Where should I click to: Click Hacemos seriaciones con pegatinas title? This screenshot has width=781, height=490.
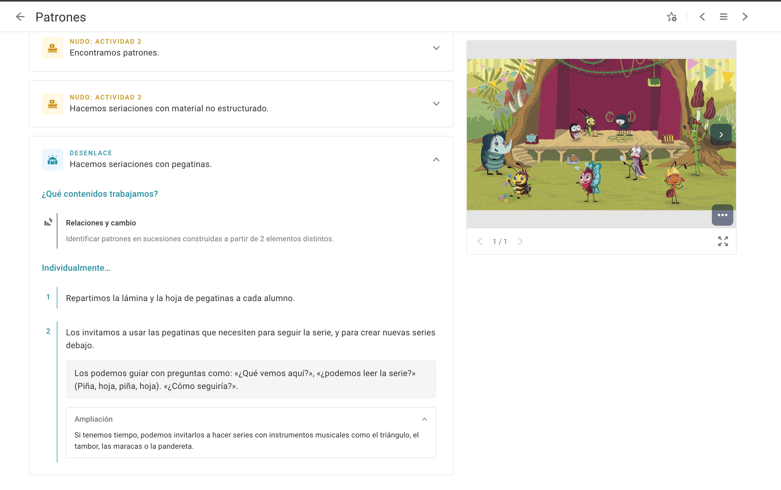tap(141, 164)
